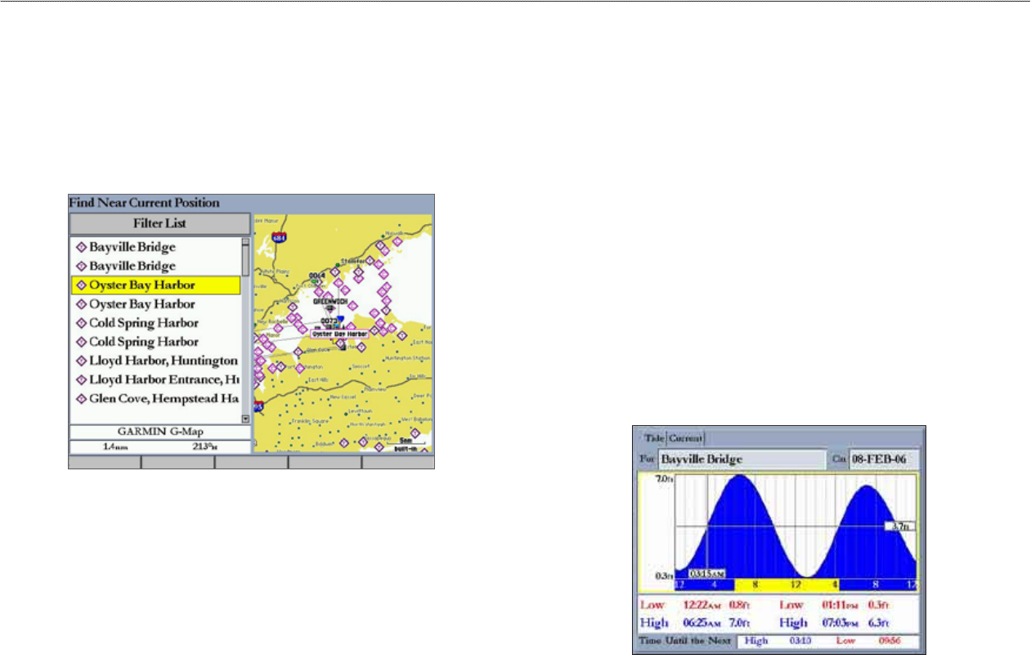
Task: Click the Oyster Bay Harbor map callout label
Action: pyautogui.click(x=339, y=334)
